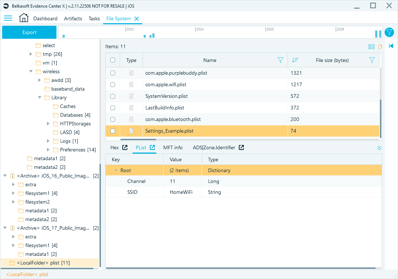Check the com.apple.wifi.plist checkbox

[x=113, y=85]
